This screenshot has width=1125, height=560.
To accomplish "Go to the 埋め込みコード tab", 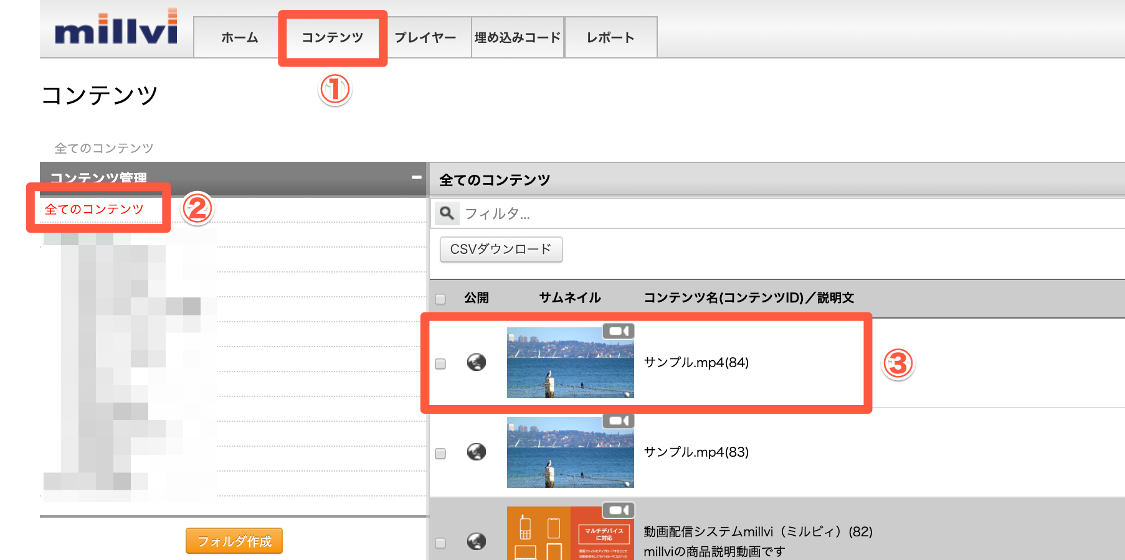I will [518, 37].
